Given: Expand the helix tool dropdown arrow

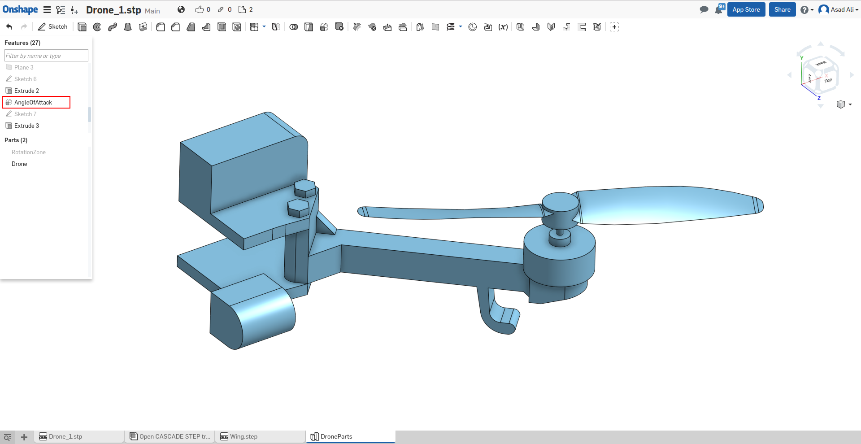Looking at the screenshot, I should 461,27.
